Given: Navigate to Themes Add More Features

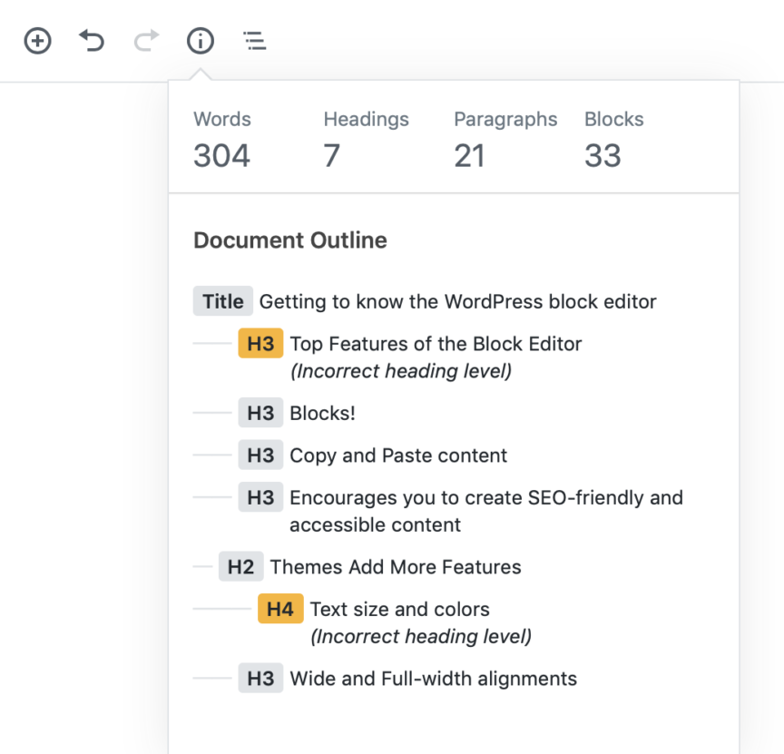Looking at the screenshot, I should click(396, 567).
